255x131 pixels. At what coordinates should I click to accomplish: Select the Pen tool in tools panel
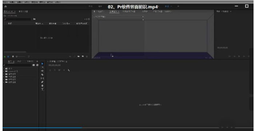coord(43,82)
